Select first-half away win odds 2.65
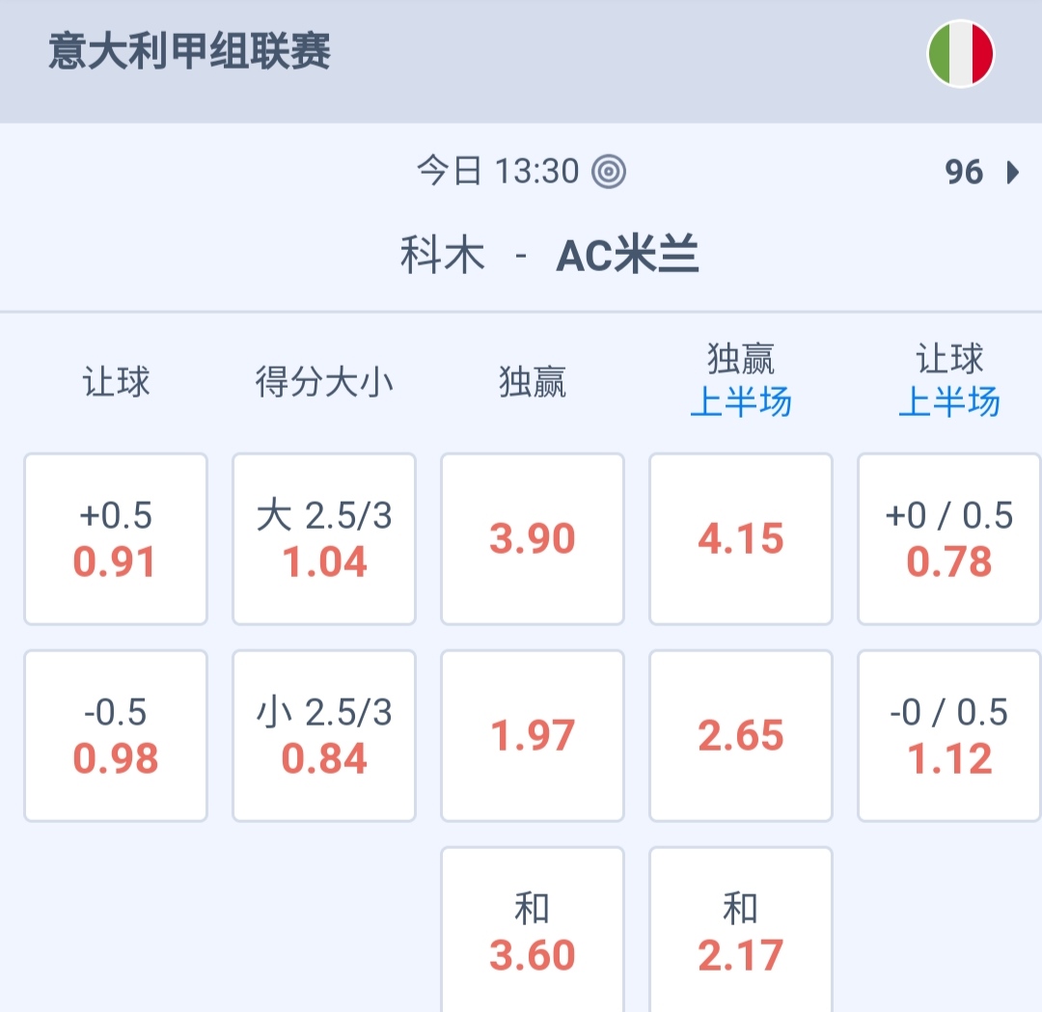Screen dimensions: 1042x1012 [741, 735]
